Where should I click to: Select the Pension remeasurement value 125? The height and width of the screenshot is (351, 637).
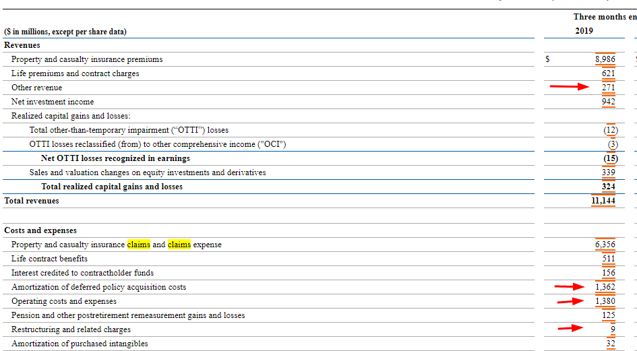608,315
